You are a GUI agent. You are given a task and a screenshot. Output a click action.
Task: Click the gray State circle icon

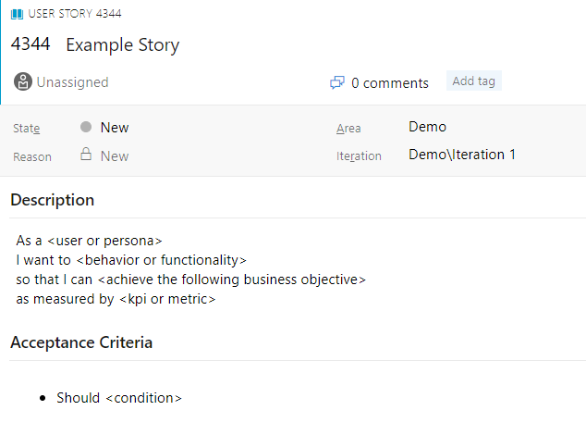(86, 128)
